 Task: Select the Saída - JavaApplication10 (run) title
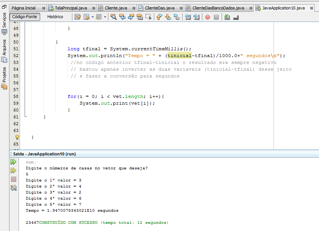[x=44, y=154]
